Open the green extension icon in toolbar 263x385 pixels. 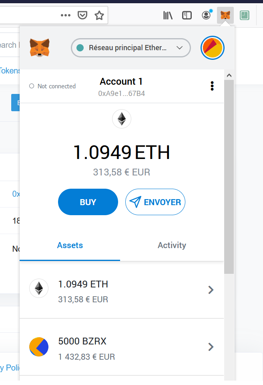pos(245,16)
